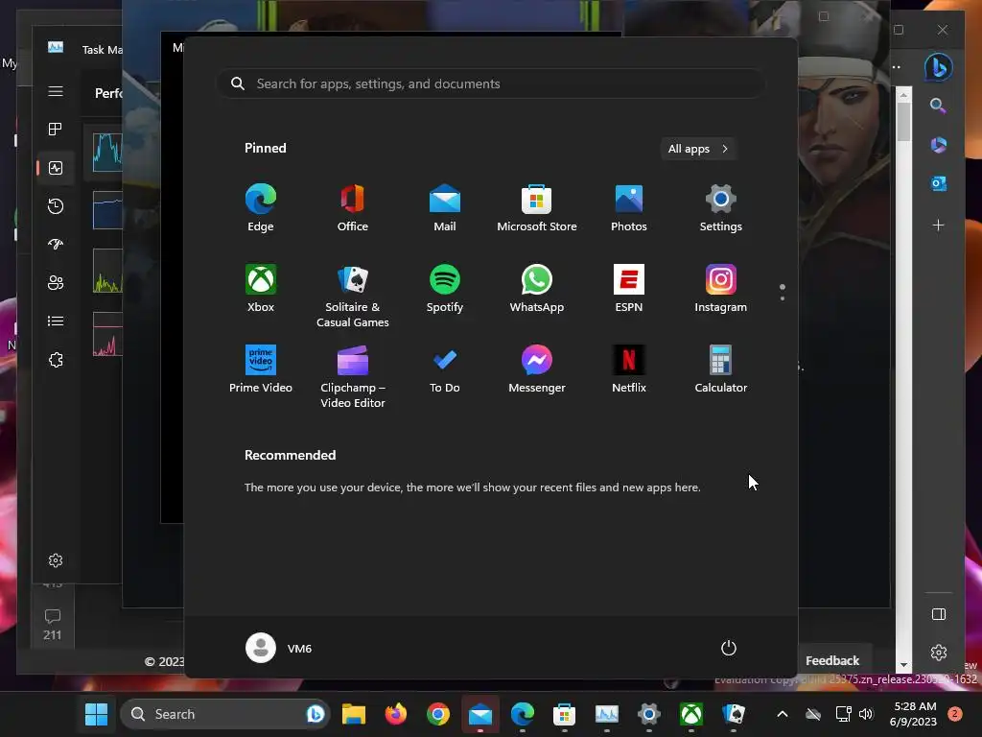Screen dimensions: 982x737
Task: Open Microsoft 365 icon in Edge sidebar
Action: [x=938, y=145]
